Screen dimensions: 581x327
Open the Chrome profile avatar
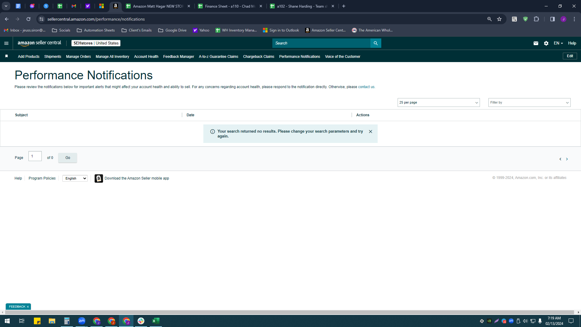(x=563, y=19)
